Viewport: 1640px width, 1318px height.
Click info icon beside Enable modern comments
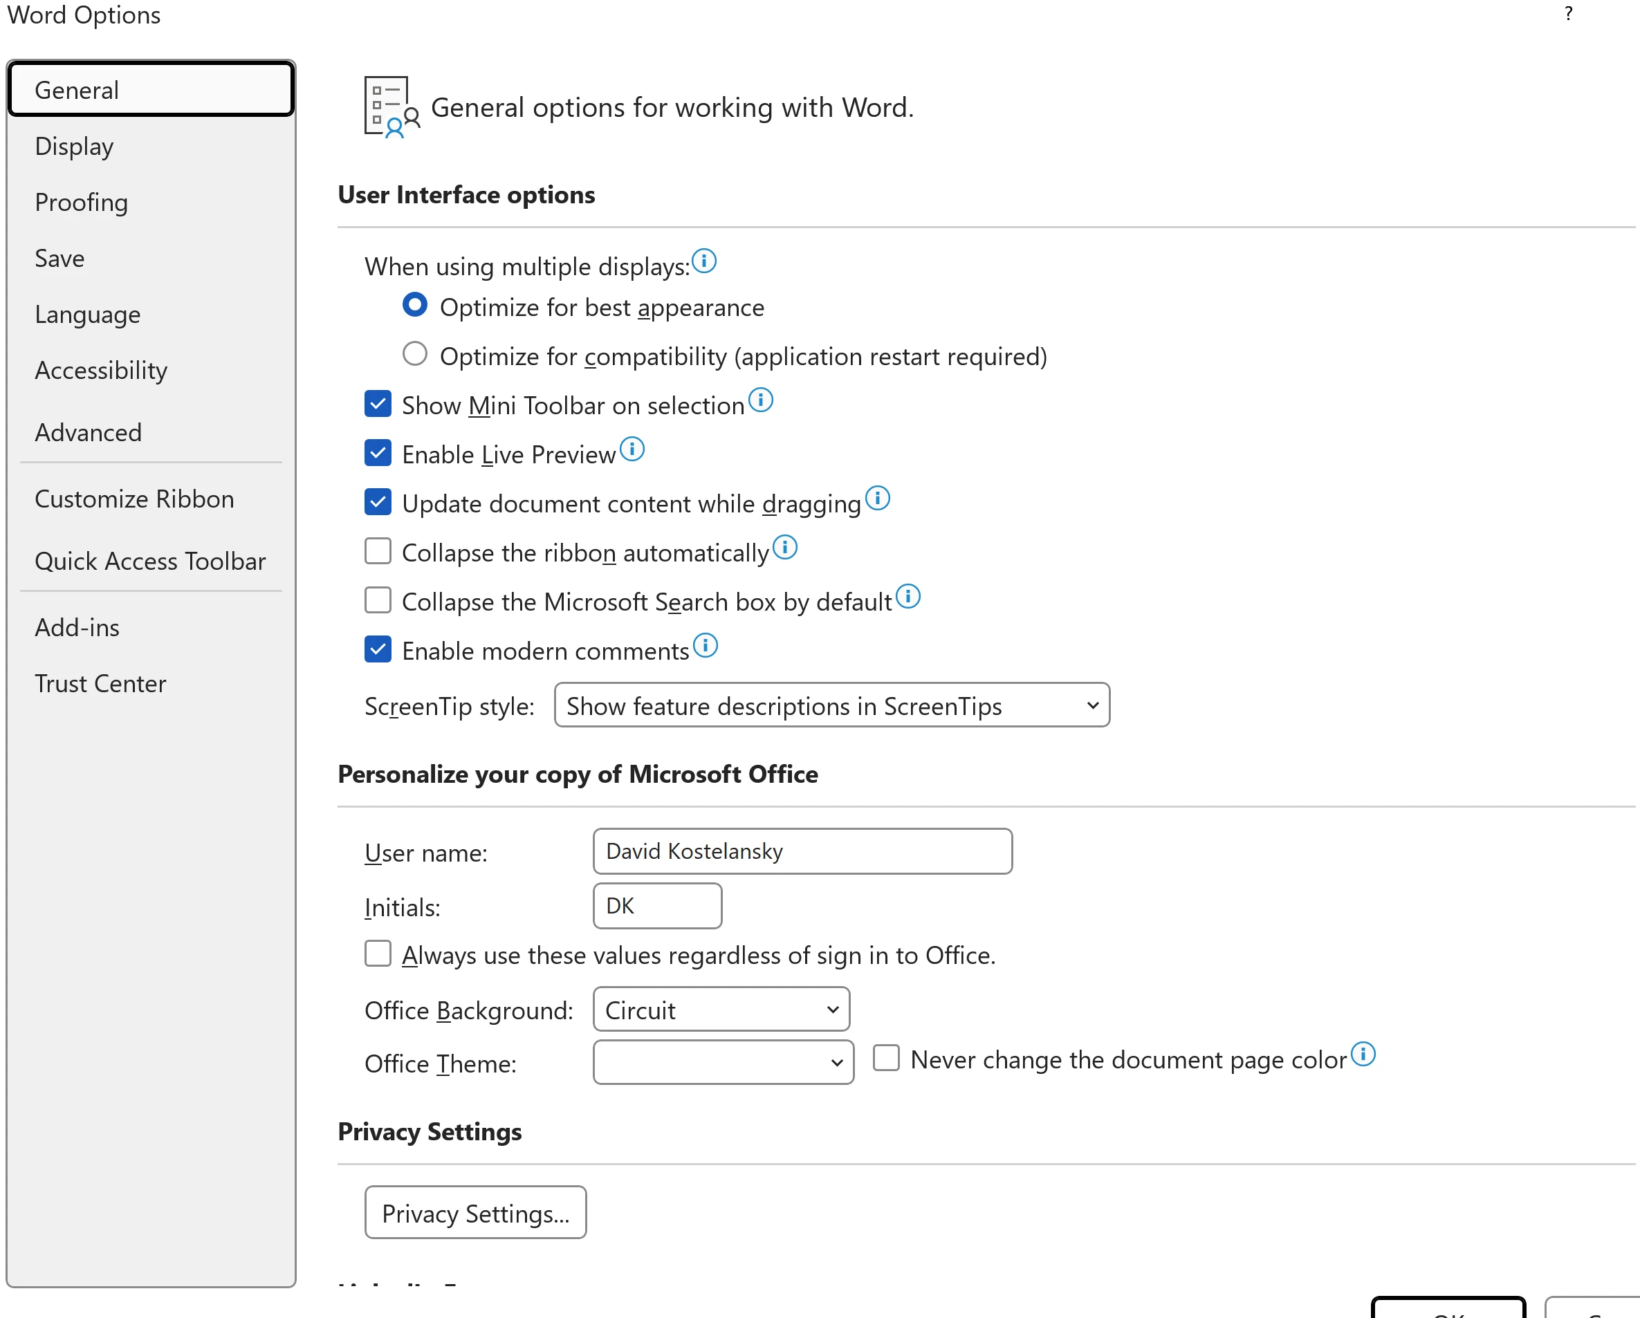tap(705, 645)
